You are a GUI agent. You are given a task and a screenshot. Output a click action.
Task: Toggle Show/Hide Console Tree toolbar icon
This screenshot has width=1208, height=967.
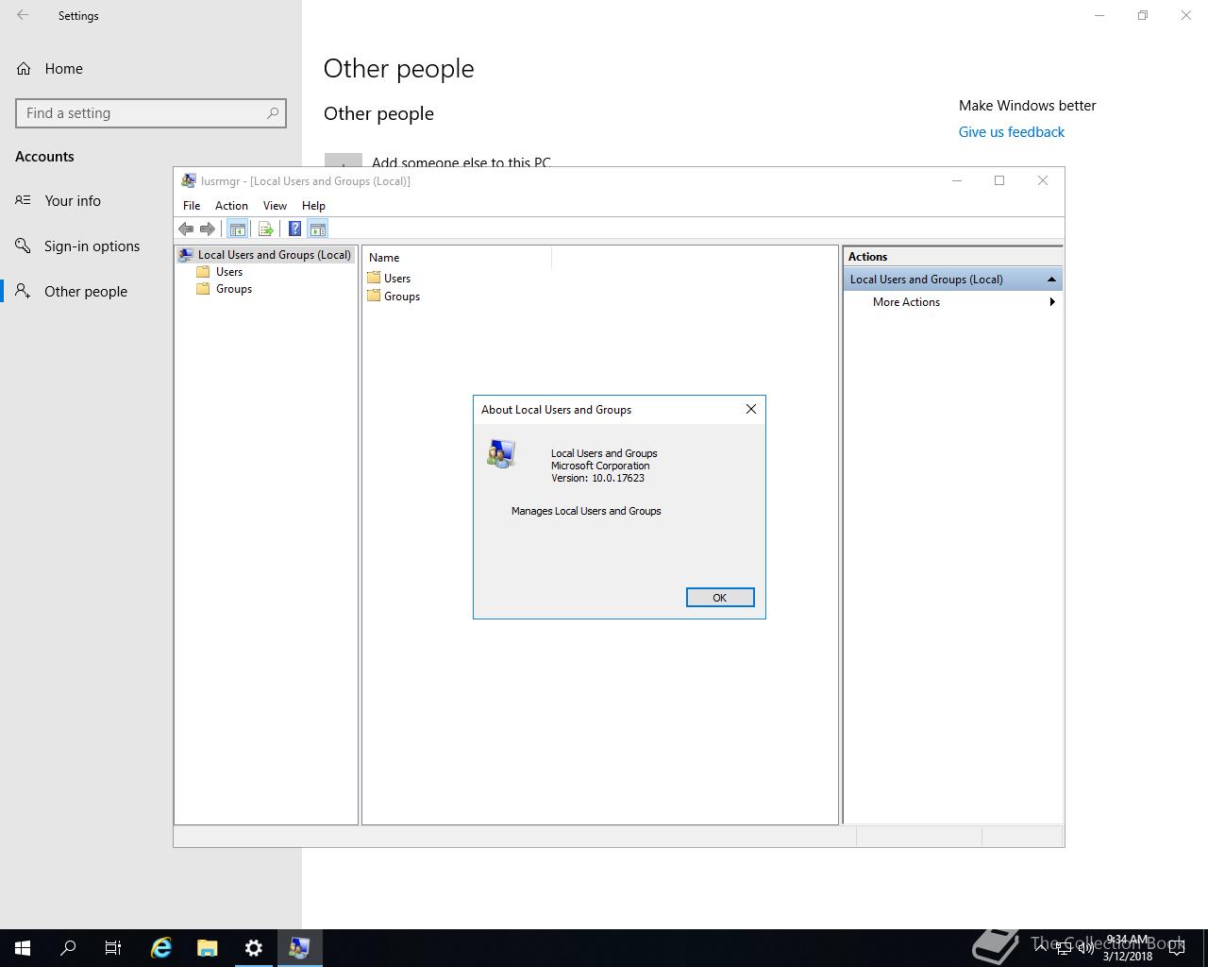(238, 229)
